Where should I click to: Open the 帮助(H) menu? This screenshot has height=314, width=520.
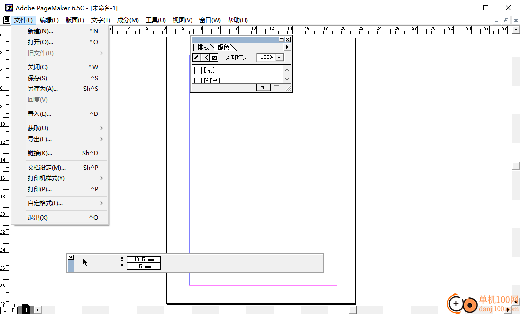pyautogui.click(x=238, y=20)
